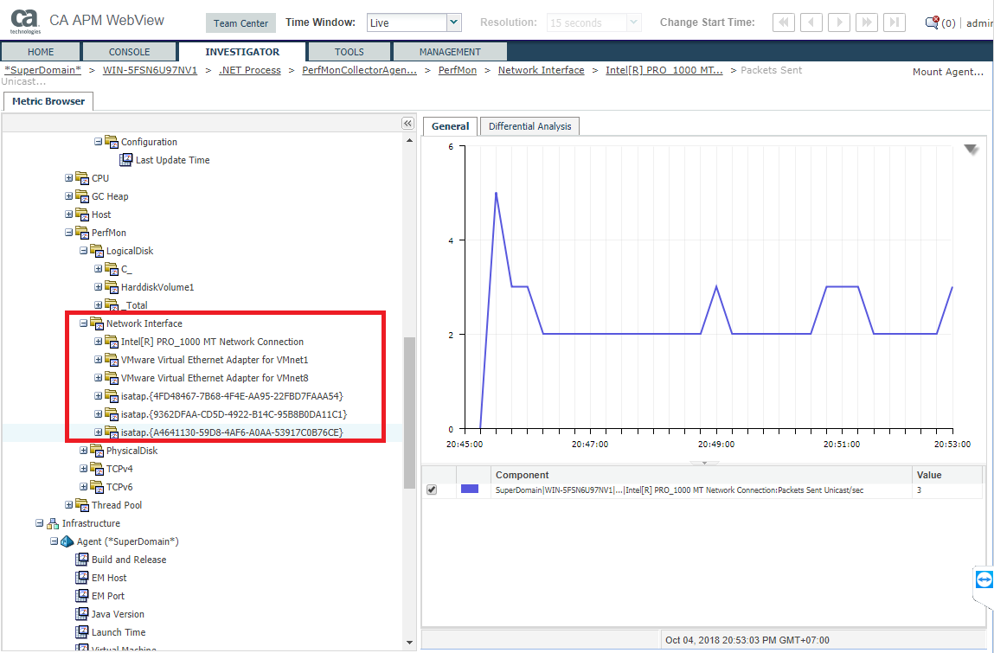Expand the Intel[R] PRO_1000 MT Network Connection node
Image resolution: width=994 pixels, height=653 pixels.
(x=99, y=342)
